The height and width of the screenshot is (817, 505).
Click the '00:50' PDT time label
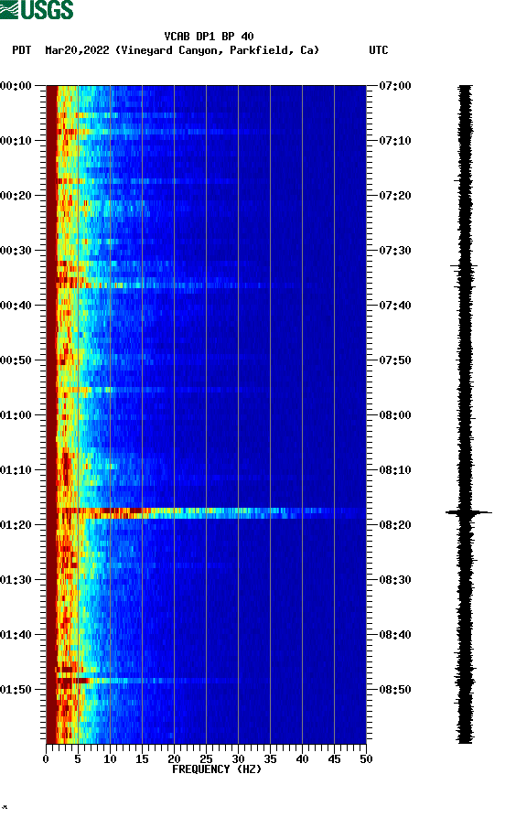[16, 360]
